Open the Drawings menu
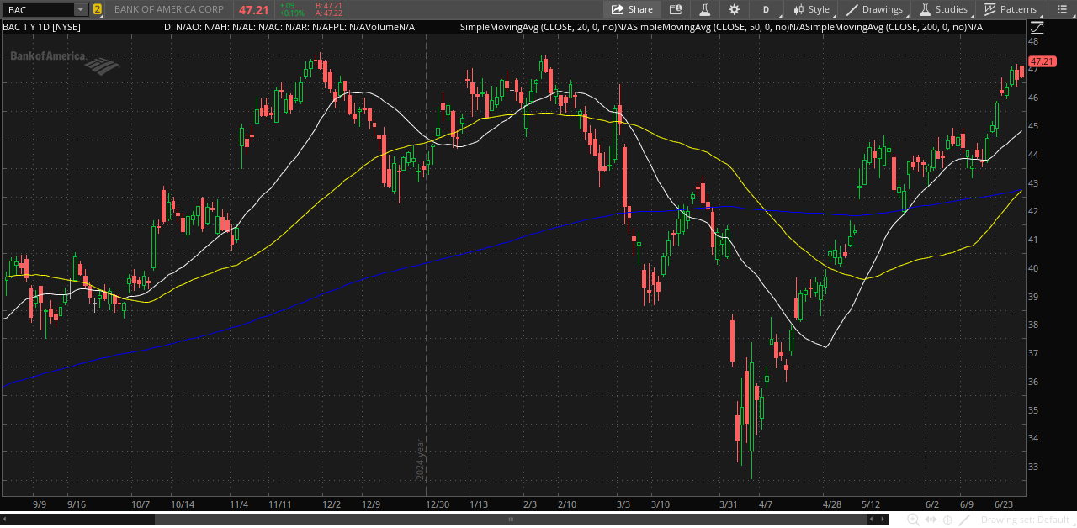 [x=874, y=9]
